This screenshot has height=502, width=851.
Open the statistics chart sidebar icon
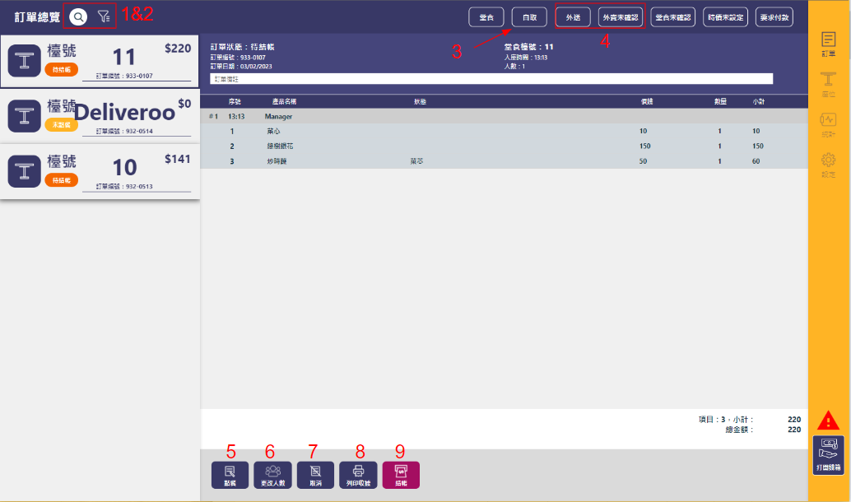tap(829, 123)
